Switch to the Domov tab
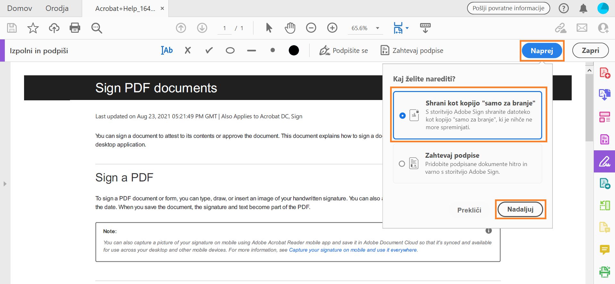This screenshot has width=615, height=284. click(x=20, y=8)
